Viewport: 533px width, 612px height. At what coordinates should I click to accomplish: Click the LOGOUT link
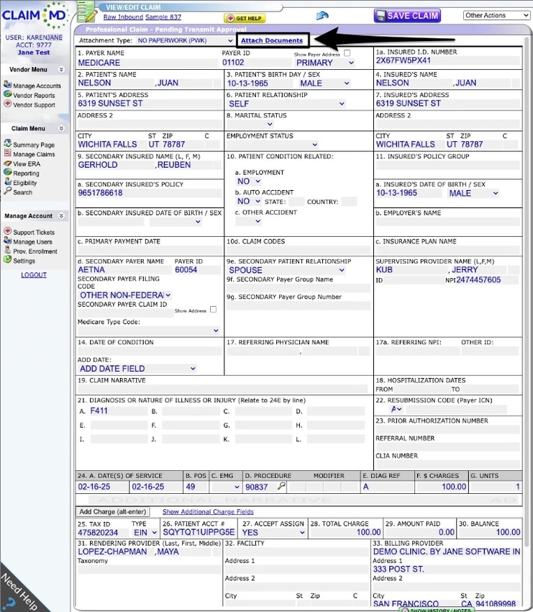34,275
